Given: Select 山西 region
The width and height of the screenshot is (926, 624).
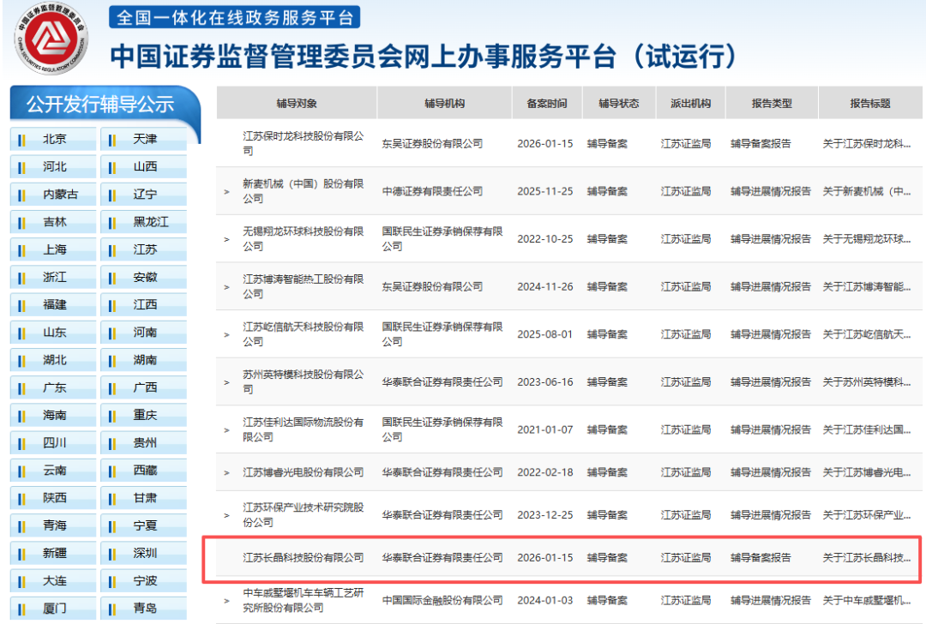Looking at the screenshot, I should point(143,166).
